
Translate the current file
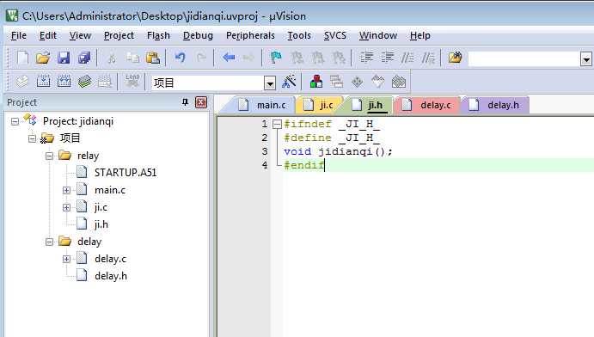point(22,82)
